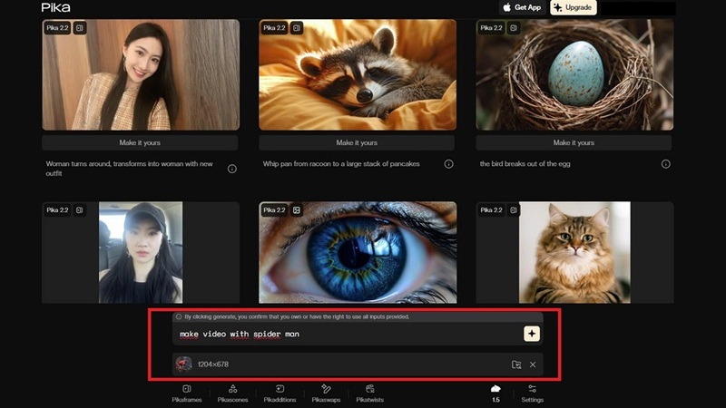Click Make it yours under woman video
Screen dimensions: 726x408
(140, 142)
